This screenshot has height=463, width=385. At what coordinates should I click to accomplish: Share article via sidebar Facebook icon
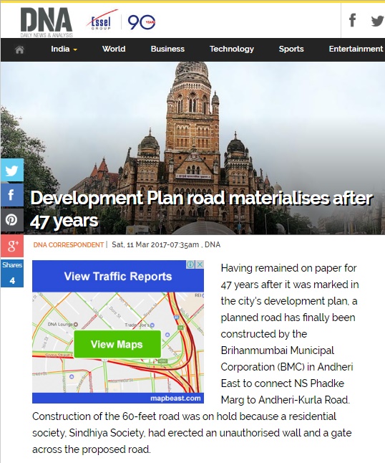(x=11, y=195)
